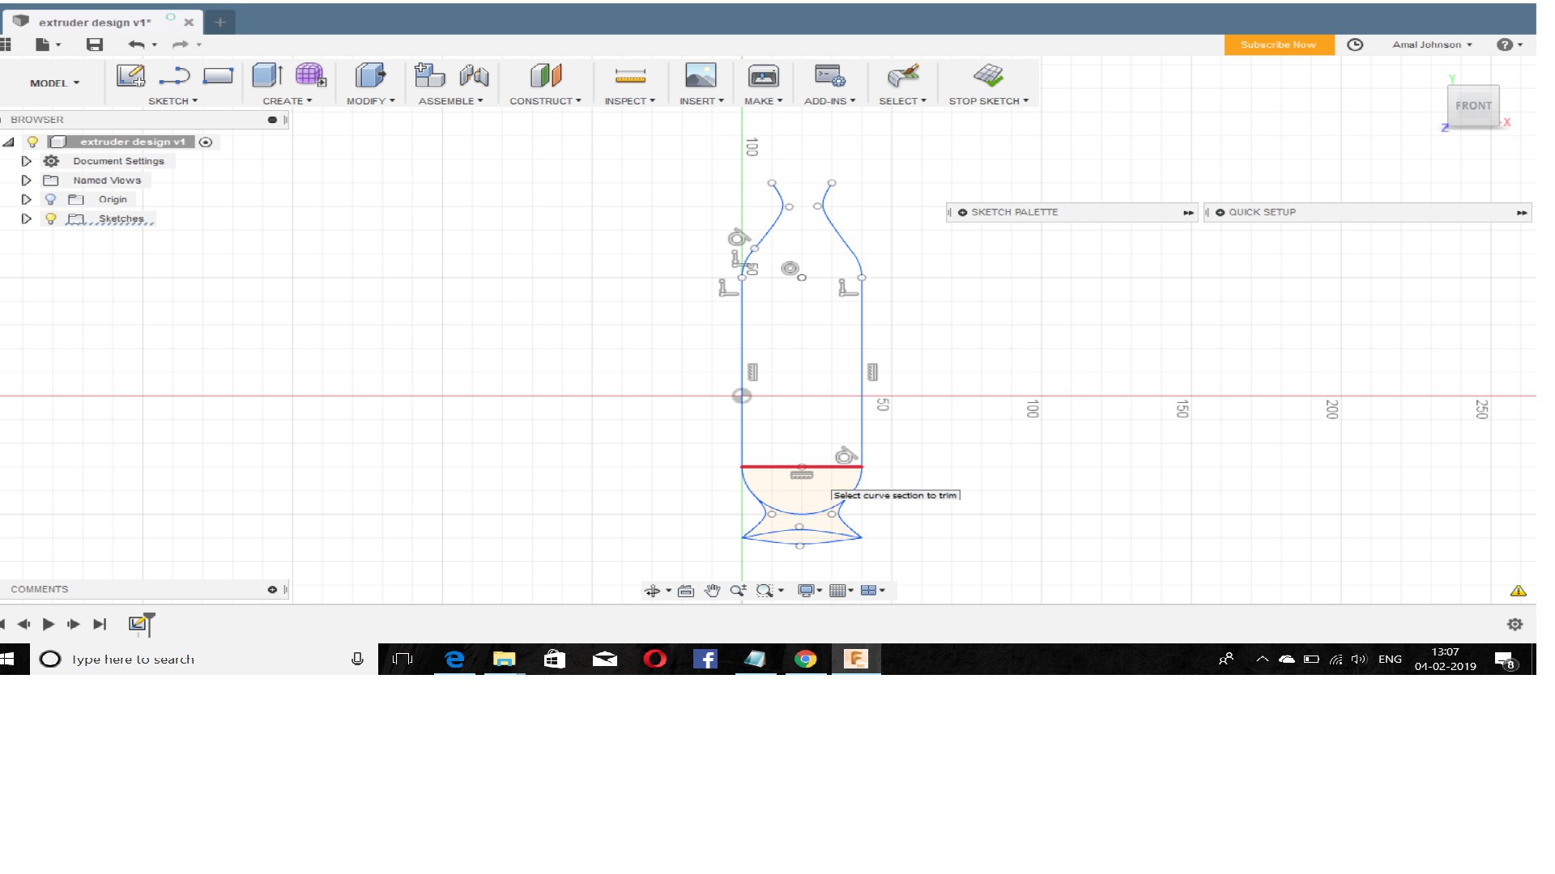1555x874 pixels.
Task: Open the Measure tool under Inspect
Action: pos(630,76)
